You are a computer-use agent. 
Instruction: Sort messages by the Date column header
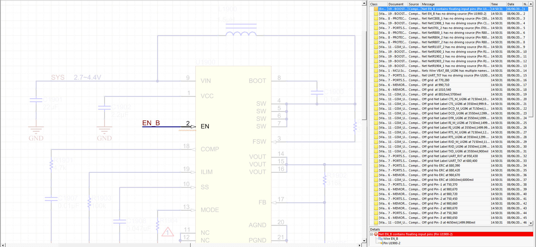pyautogui.click(x=515, y=4)
